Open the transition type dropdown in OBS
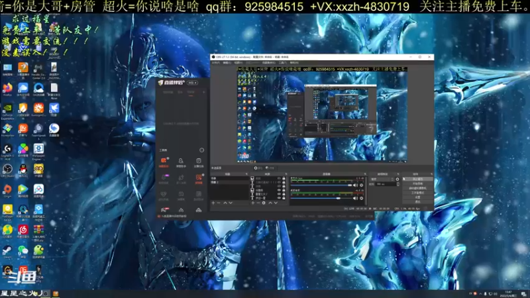This screenshot has height=298, width=530. pos(382,179)
